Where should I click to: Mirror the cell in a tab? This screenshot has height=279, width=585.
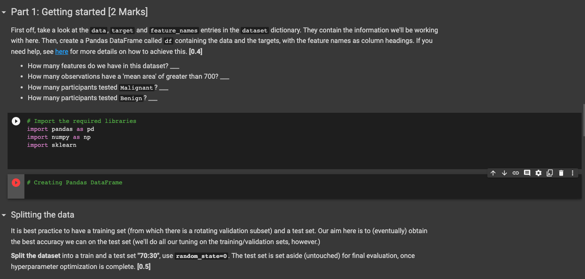click(x=550, y=173)
